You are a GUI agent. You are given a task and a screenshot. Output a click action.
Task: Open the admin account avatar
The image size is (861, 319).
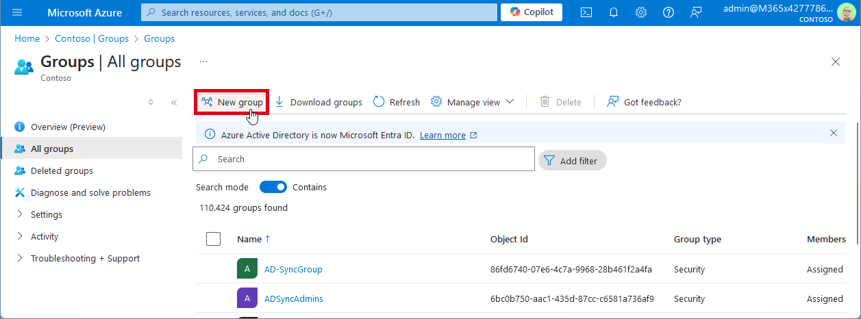pyautogui.click(x=845, y=12)
